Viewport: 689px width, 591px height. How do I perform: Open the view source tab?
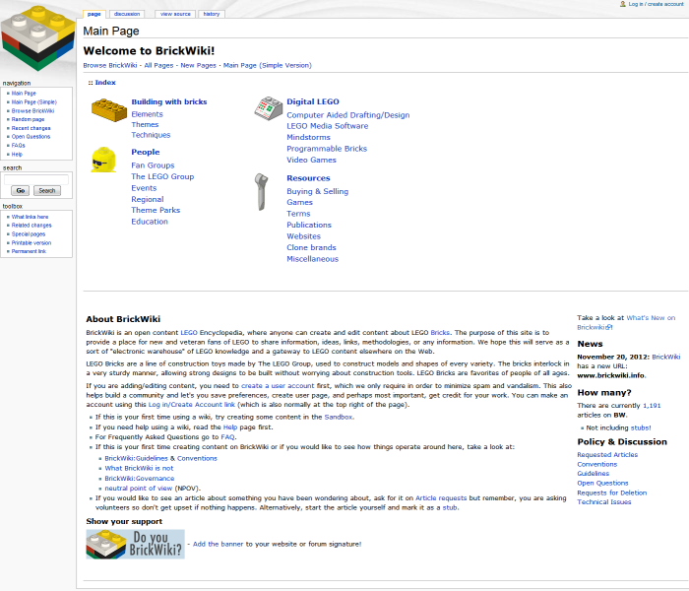point(175,14)
